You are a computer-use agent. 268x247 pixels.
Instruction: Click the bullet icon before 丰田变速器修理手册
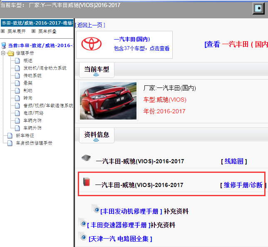83,223
